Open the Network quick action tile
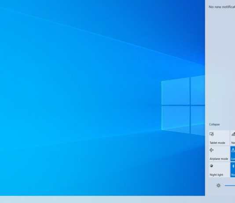Image resolution: width=235 pixels, height=203 pixels. 233,138
